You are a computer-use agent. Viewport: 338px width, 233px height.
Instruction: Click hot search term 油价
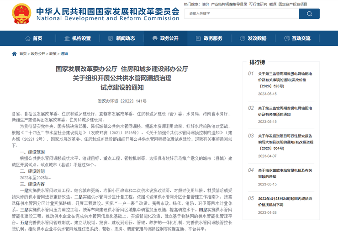tap(206, 4)
